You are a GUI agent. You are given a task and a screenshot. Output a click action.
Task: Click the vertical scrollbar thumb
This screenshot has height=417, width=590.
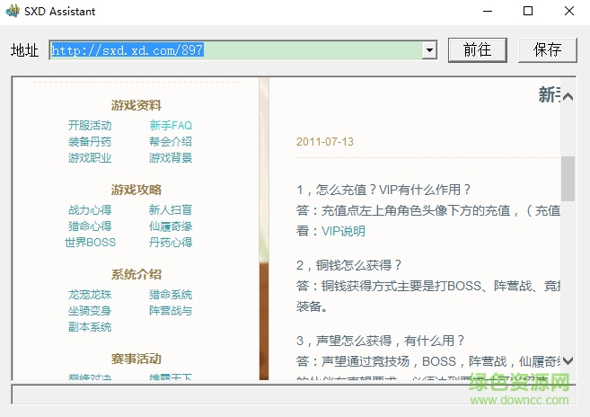coord(568,179)
